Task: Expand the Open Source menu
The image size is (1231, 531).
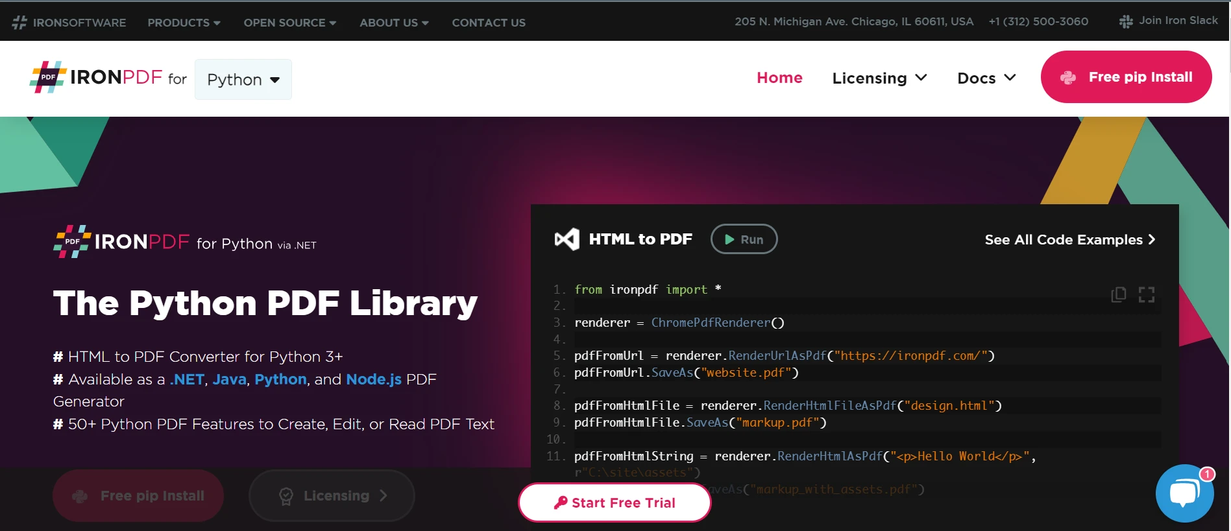Action: (x=289, y=23)
